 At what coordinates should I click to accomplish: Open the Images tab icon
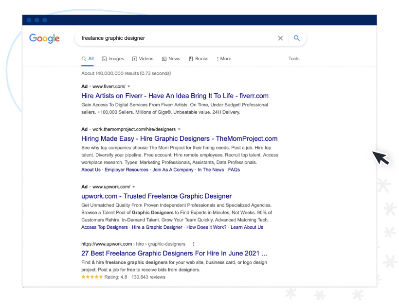(104, 59)
